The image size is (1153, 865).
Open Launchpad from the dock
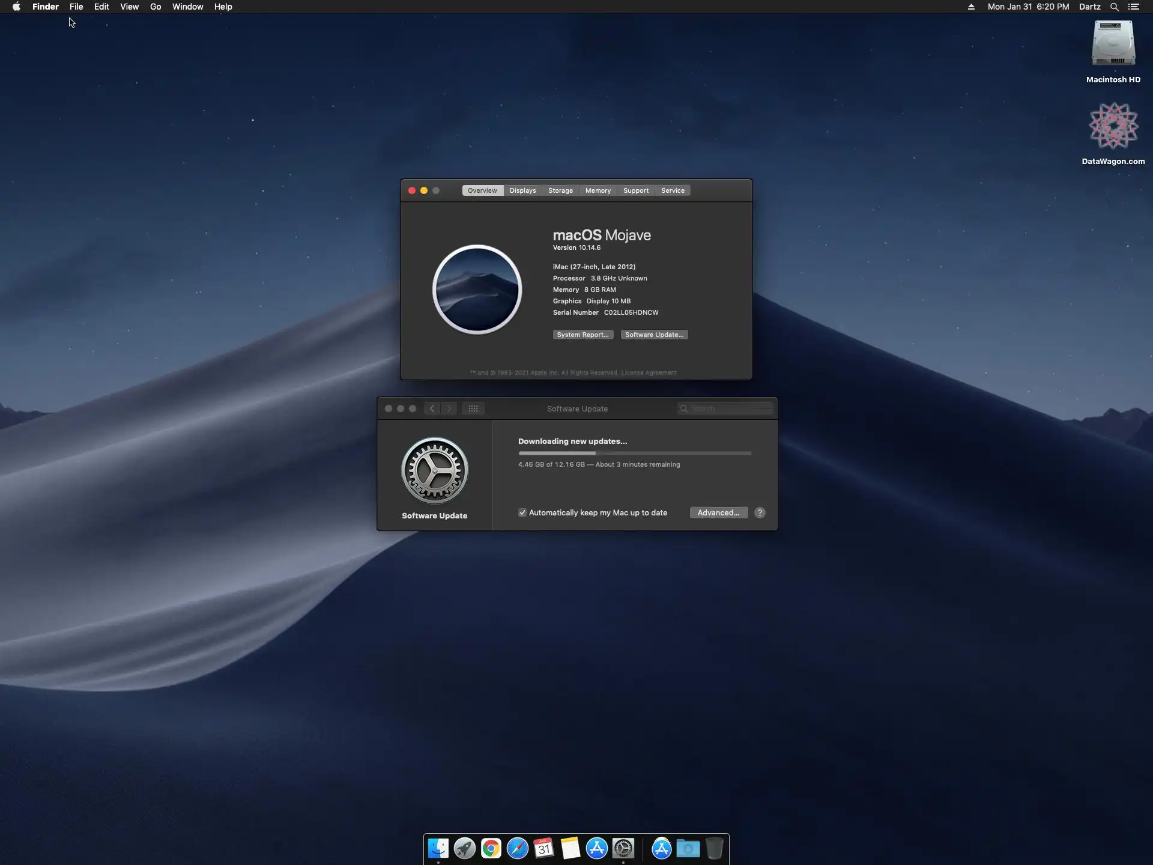[x=464, y=848]
